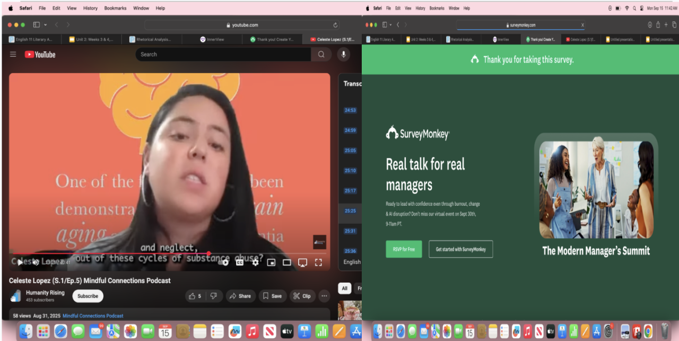Click the Humanity Rising channel avatar

pyautogui.click(x=16, y=296)
